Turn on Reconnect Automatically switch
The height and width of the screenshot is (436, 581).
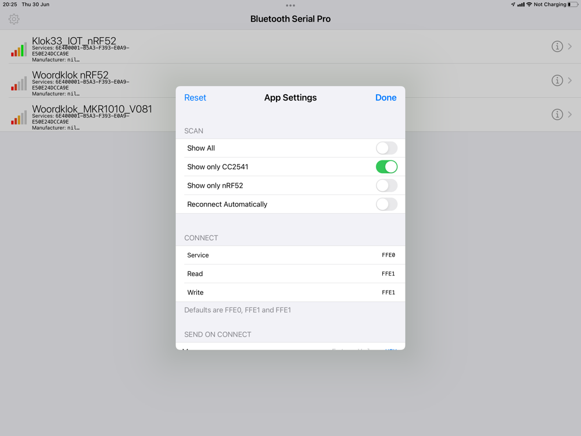(386, 204)
